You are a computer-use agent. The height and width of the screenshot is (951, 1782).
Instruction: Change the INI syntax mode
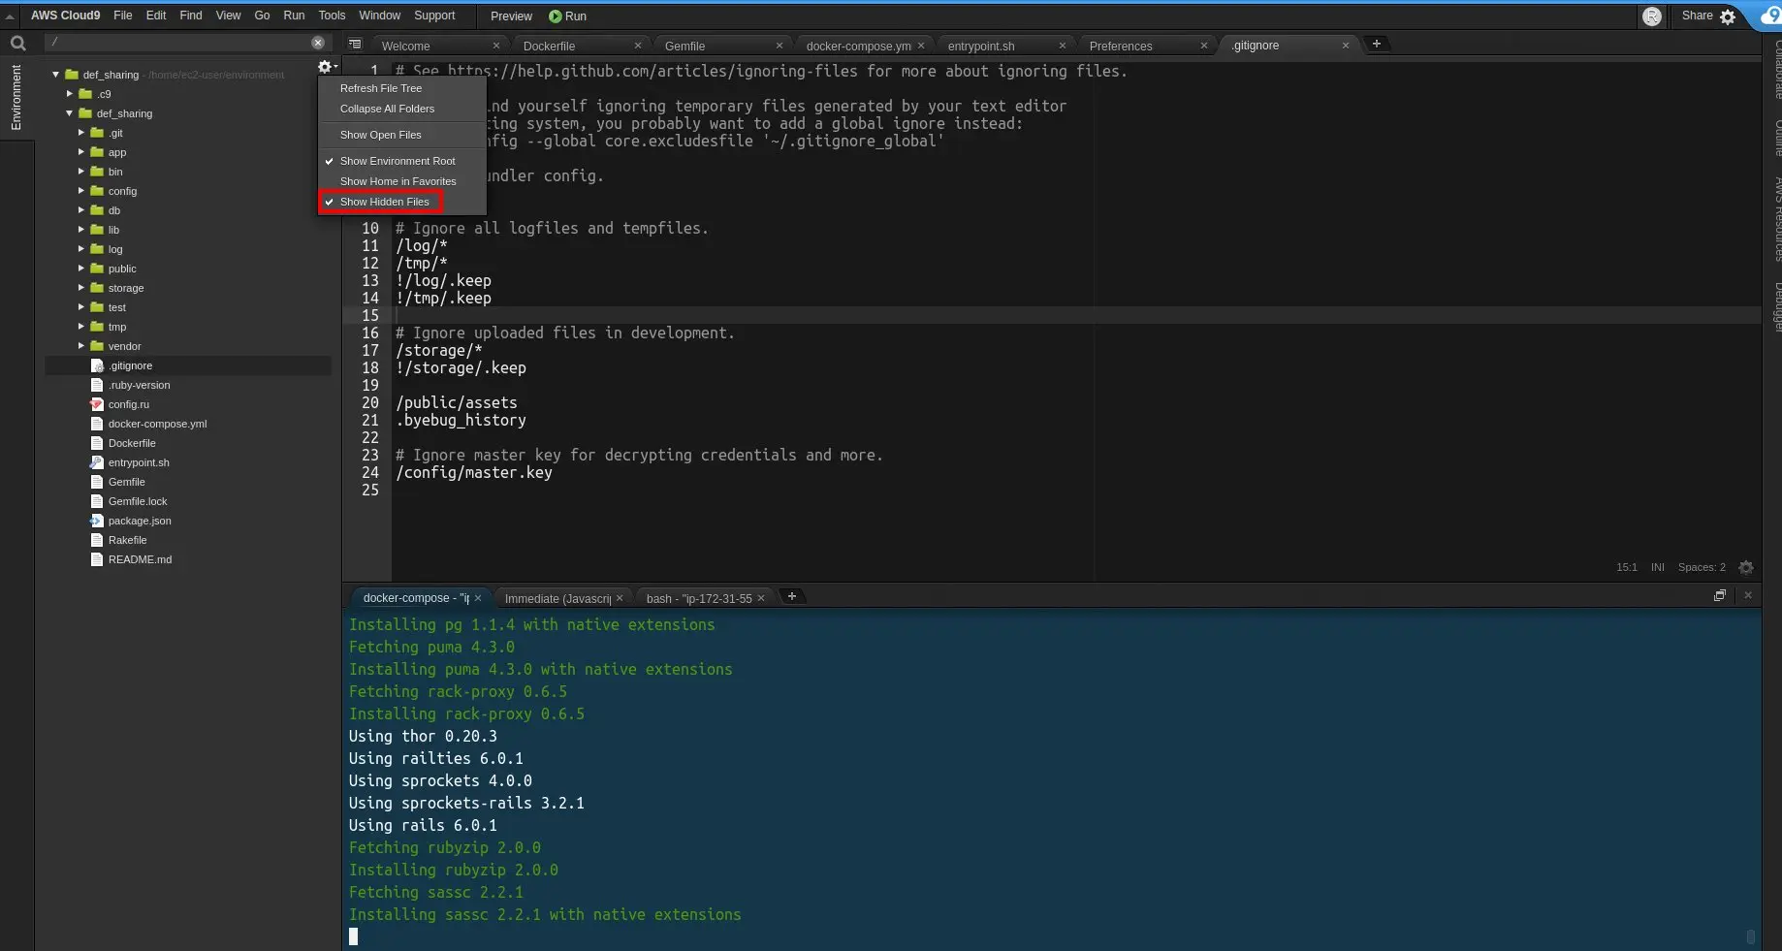(1657, 567)
